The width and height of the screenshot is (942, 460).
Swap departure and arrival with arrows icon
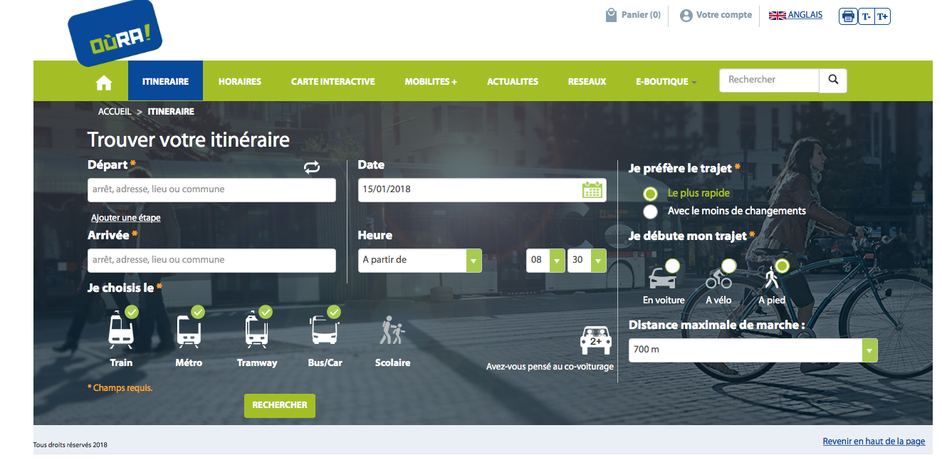pyautogui.click(x=312, y=167)
